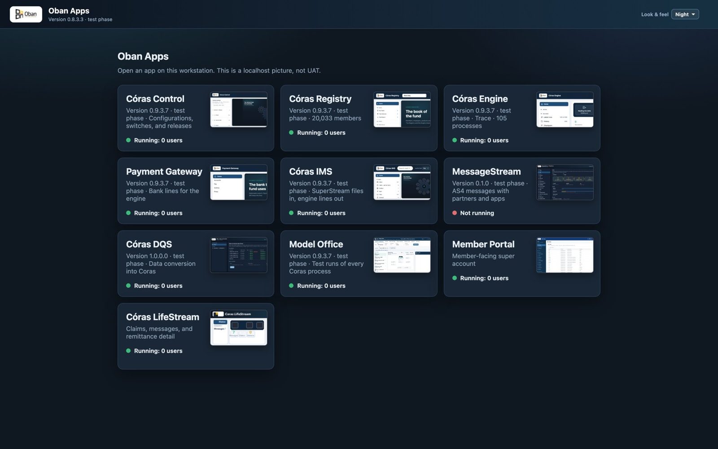
Task: Open the Model Office app title
Action: (316, 244)
